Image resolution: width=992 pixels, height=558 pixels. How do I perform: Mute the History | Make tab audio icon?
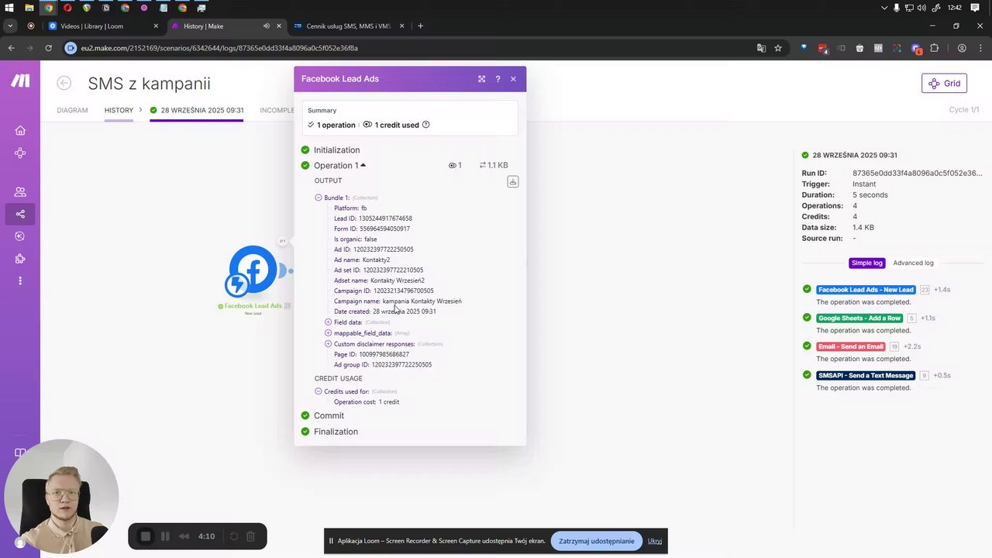(267, 26)
